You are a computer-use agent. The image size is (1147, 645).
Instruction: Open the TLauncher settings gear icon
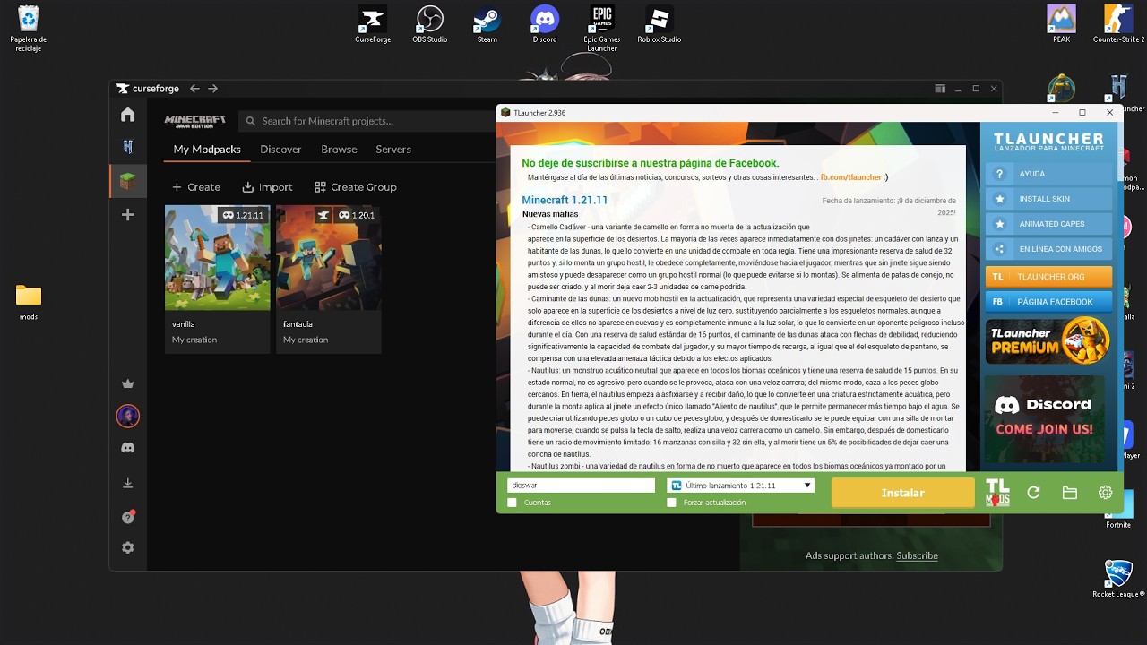click(1105, 493)
